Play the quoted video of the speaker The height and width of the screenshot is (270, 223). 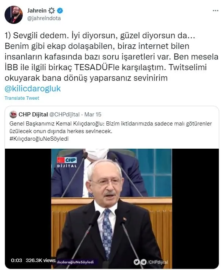tap(111, 208)
